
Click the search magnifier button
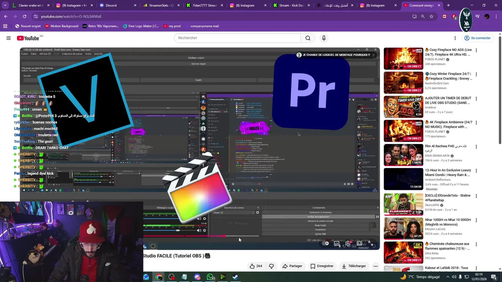tap(308, 38)
